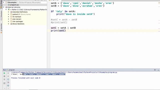Click the program.py file icon in the project tree
Viewport: 160px width, 90px height.
click(x=9, y=5)
